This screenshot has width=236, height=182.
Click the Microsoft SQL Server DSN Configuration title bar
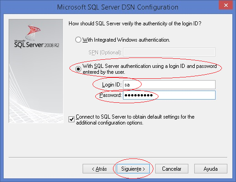pyautogui.click(x=118, y=7)
